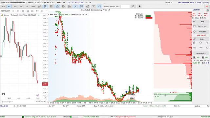Open the puzzle-piece settings icon in toolbar
The image size is (210, 118).
pos(39,7)
